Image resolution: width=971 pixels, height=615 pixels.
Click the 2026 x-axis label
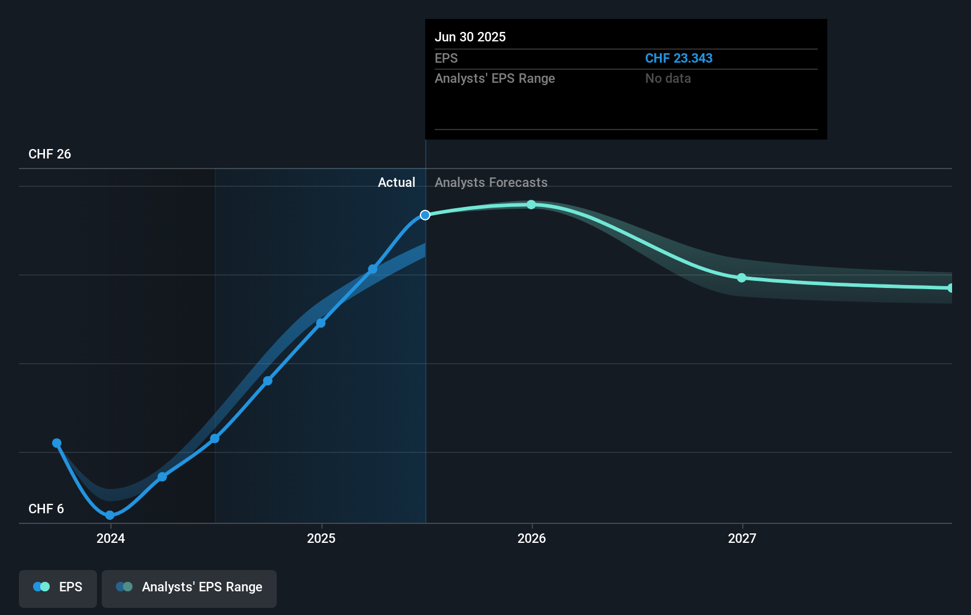point(532,538)
